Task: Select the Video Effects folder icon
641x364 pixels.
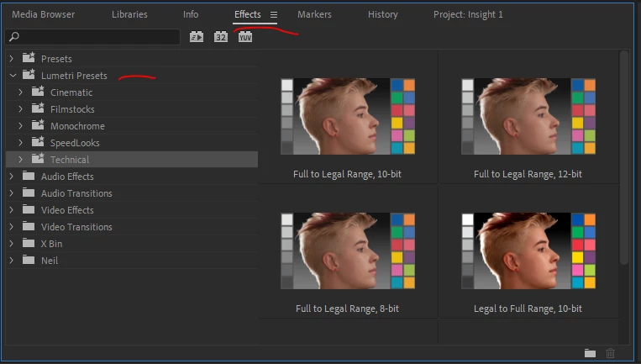Action: pos(29,209)
